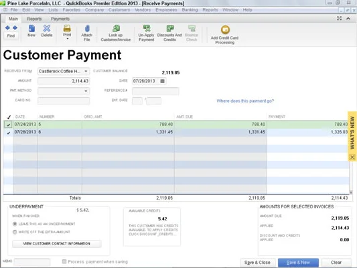Click Save & Close
Screen dimensions: 357x268
(x=257, y=263)
